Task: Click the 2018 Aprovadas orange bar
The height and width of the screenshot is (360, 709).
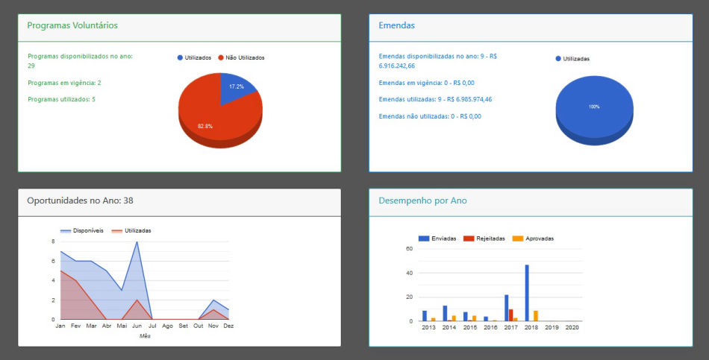Action: coord(536,316)
